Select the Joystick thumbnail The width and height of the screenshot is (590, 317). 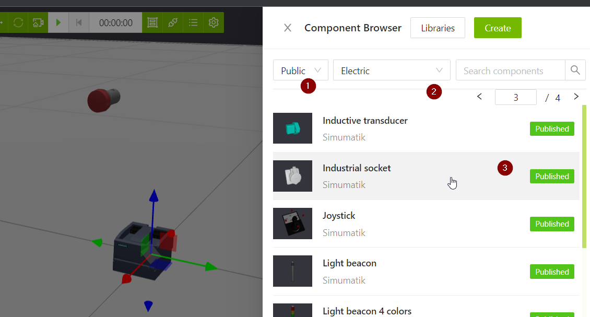pos(293,224)
